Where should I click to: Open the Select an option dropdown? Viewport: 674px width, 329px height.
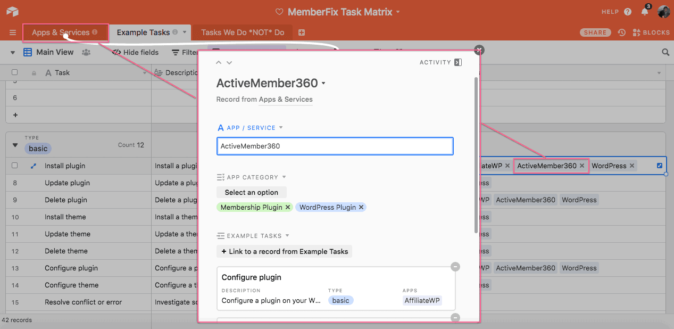(x=251, y=192)
